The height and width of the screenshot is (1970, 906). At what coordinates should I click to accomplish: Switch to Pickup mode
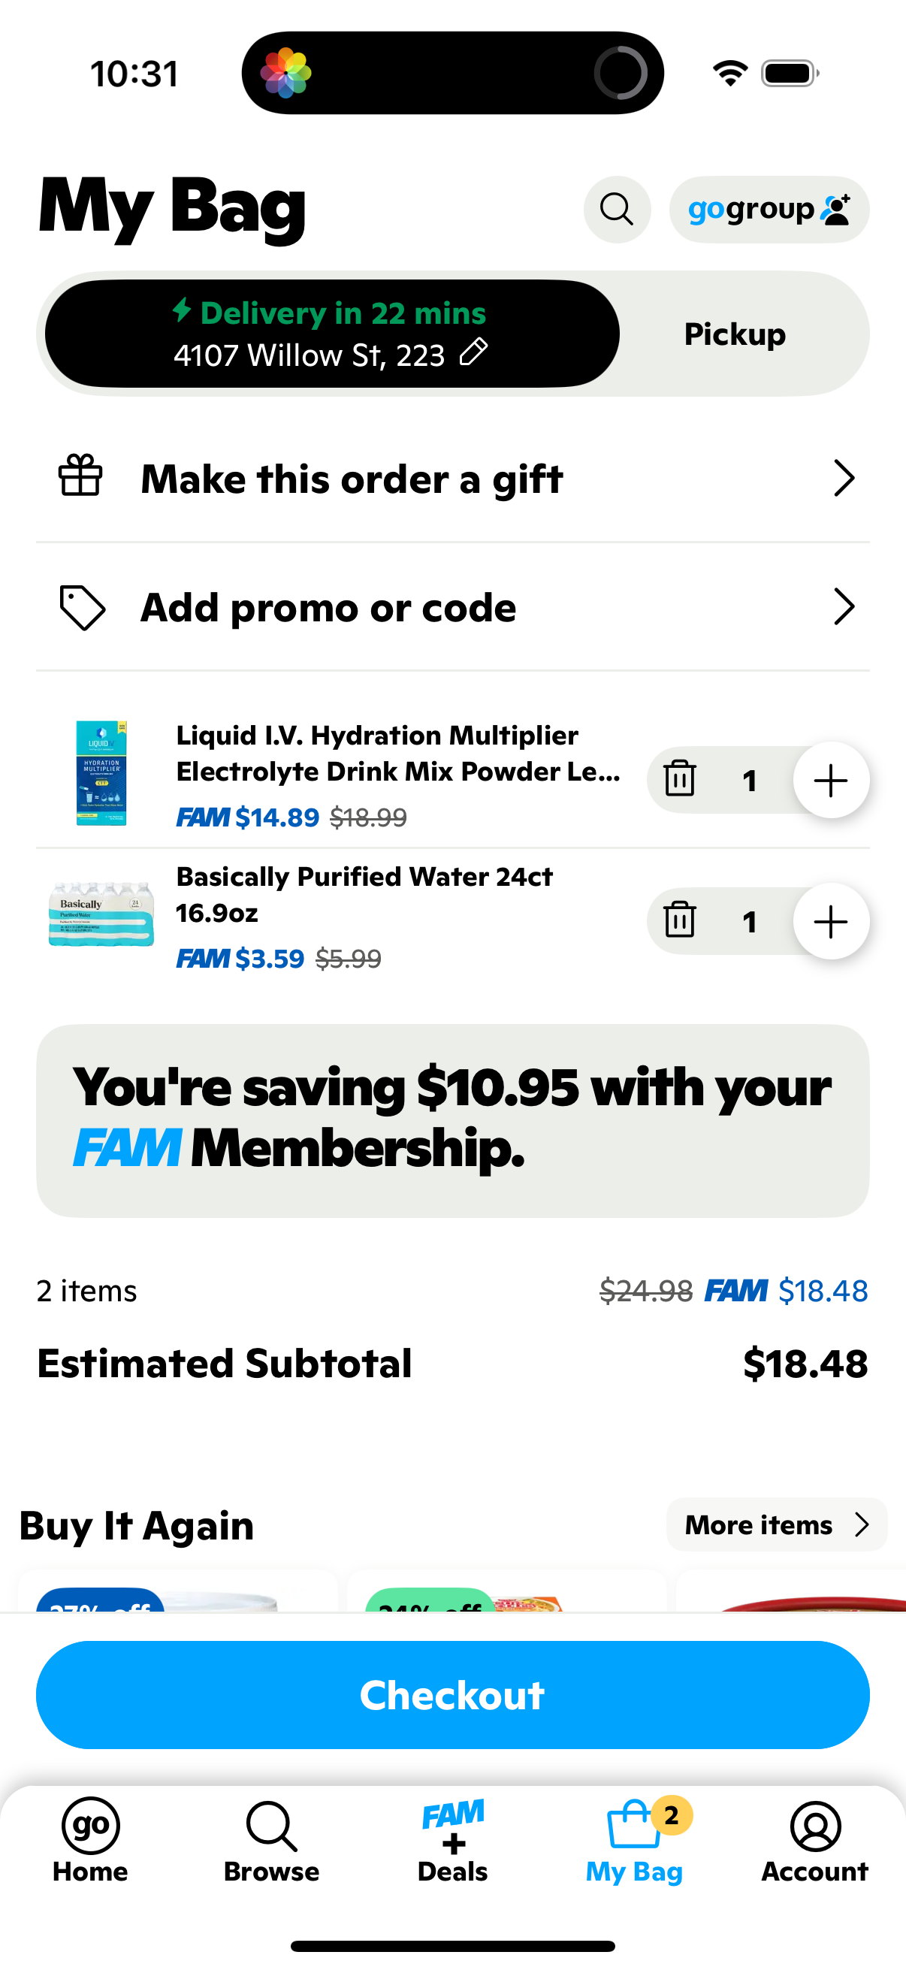tap(734, 334)
